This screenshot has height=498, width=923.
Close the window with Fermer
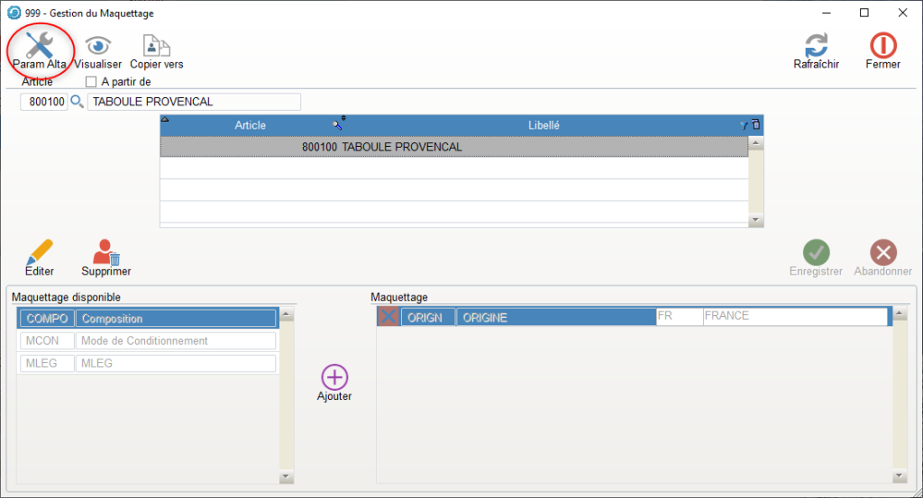(882, 49)
